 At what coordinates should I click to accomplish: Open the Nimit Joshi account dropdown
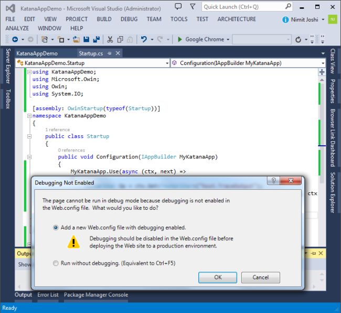(323, 19)
